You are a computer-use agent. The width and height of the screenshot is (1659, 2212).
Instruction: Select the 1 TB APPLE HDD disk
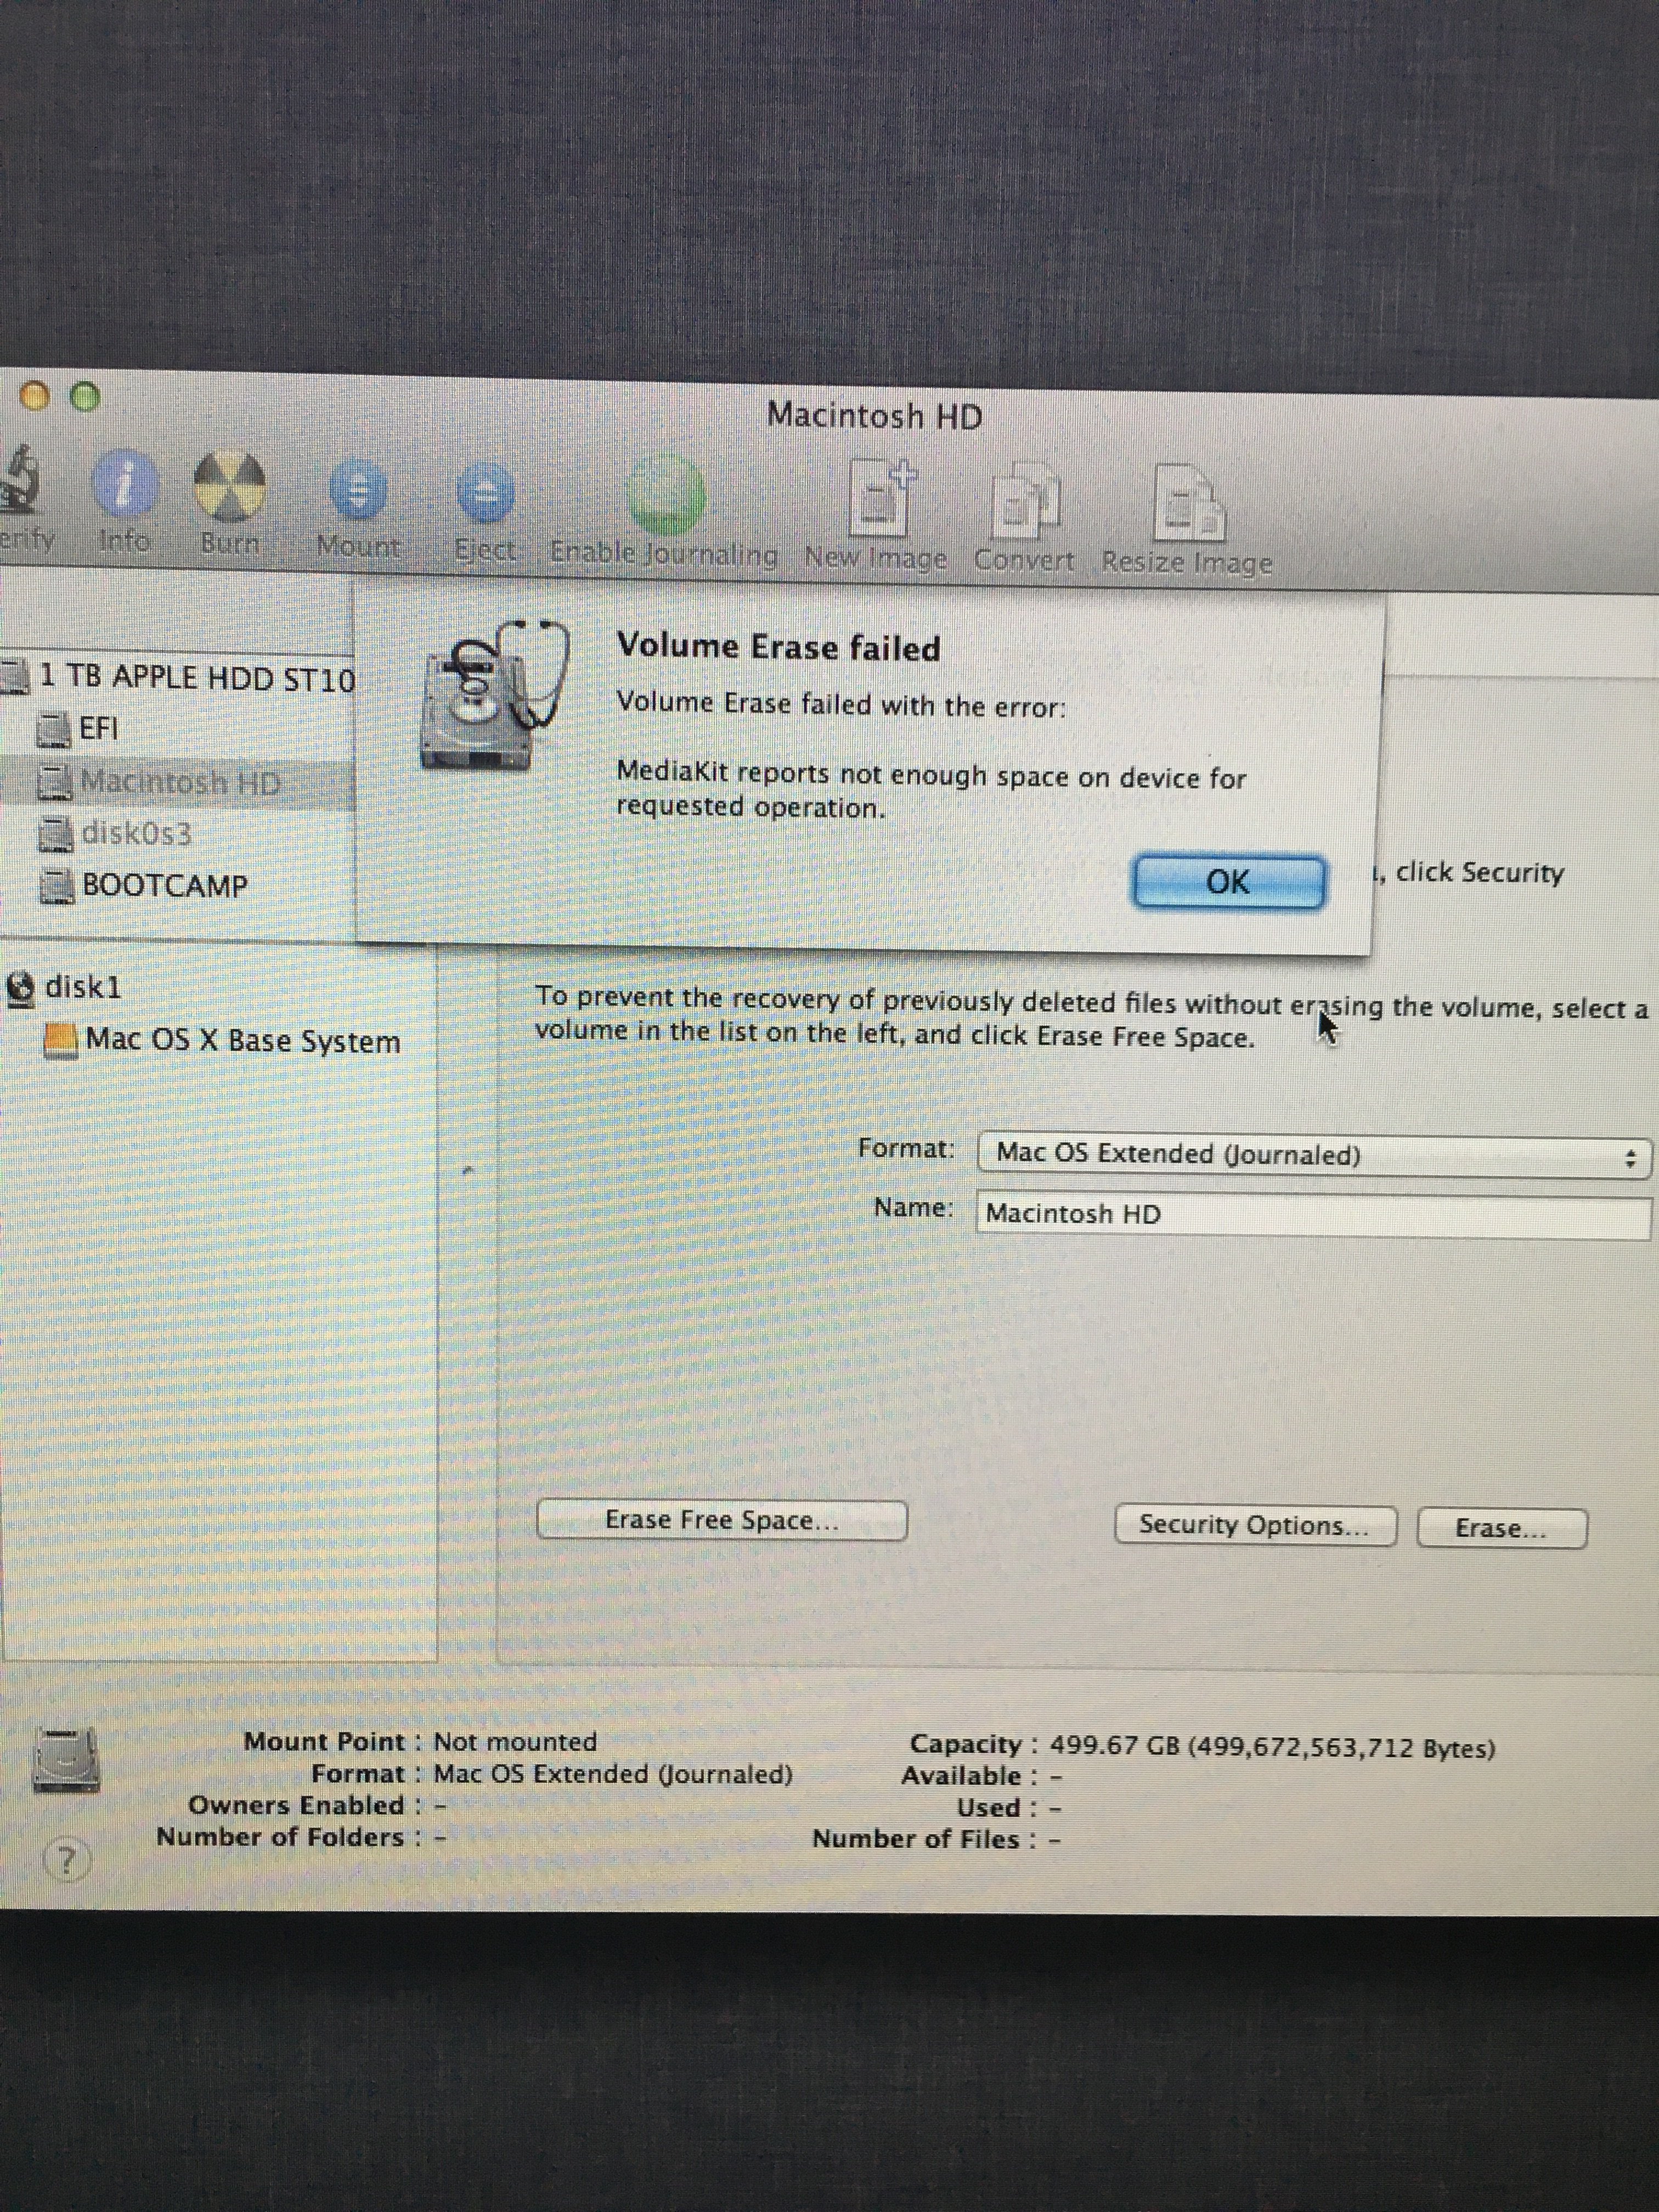click(x=178, y=677)
